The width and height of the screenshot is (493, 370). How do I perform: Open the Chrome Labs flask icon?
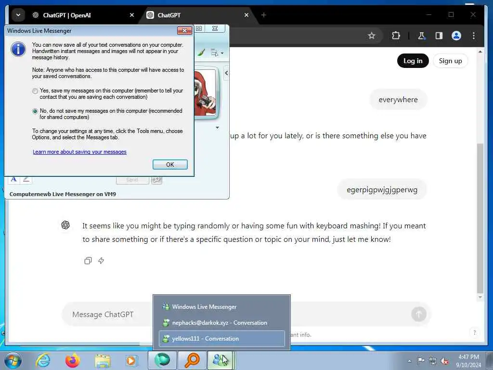point(421,36)
